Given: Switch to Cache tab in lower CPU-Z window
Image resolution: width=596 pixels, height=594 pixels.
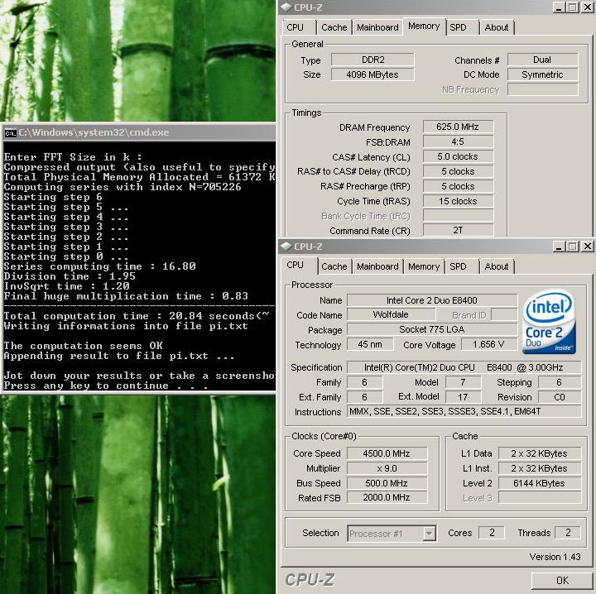Looking at the screenshot, I should [334, 266].
